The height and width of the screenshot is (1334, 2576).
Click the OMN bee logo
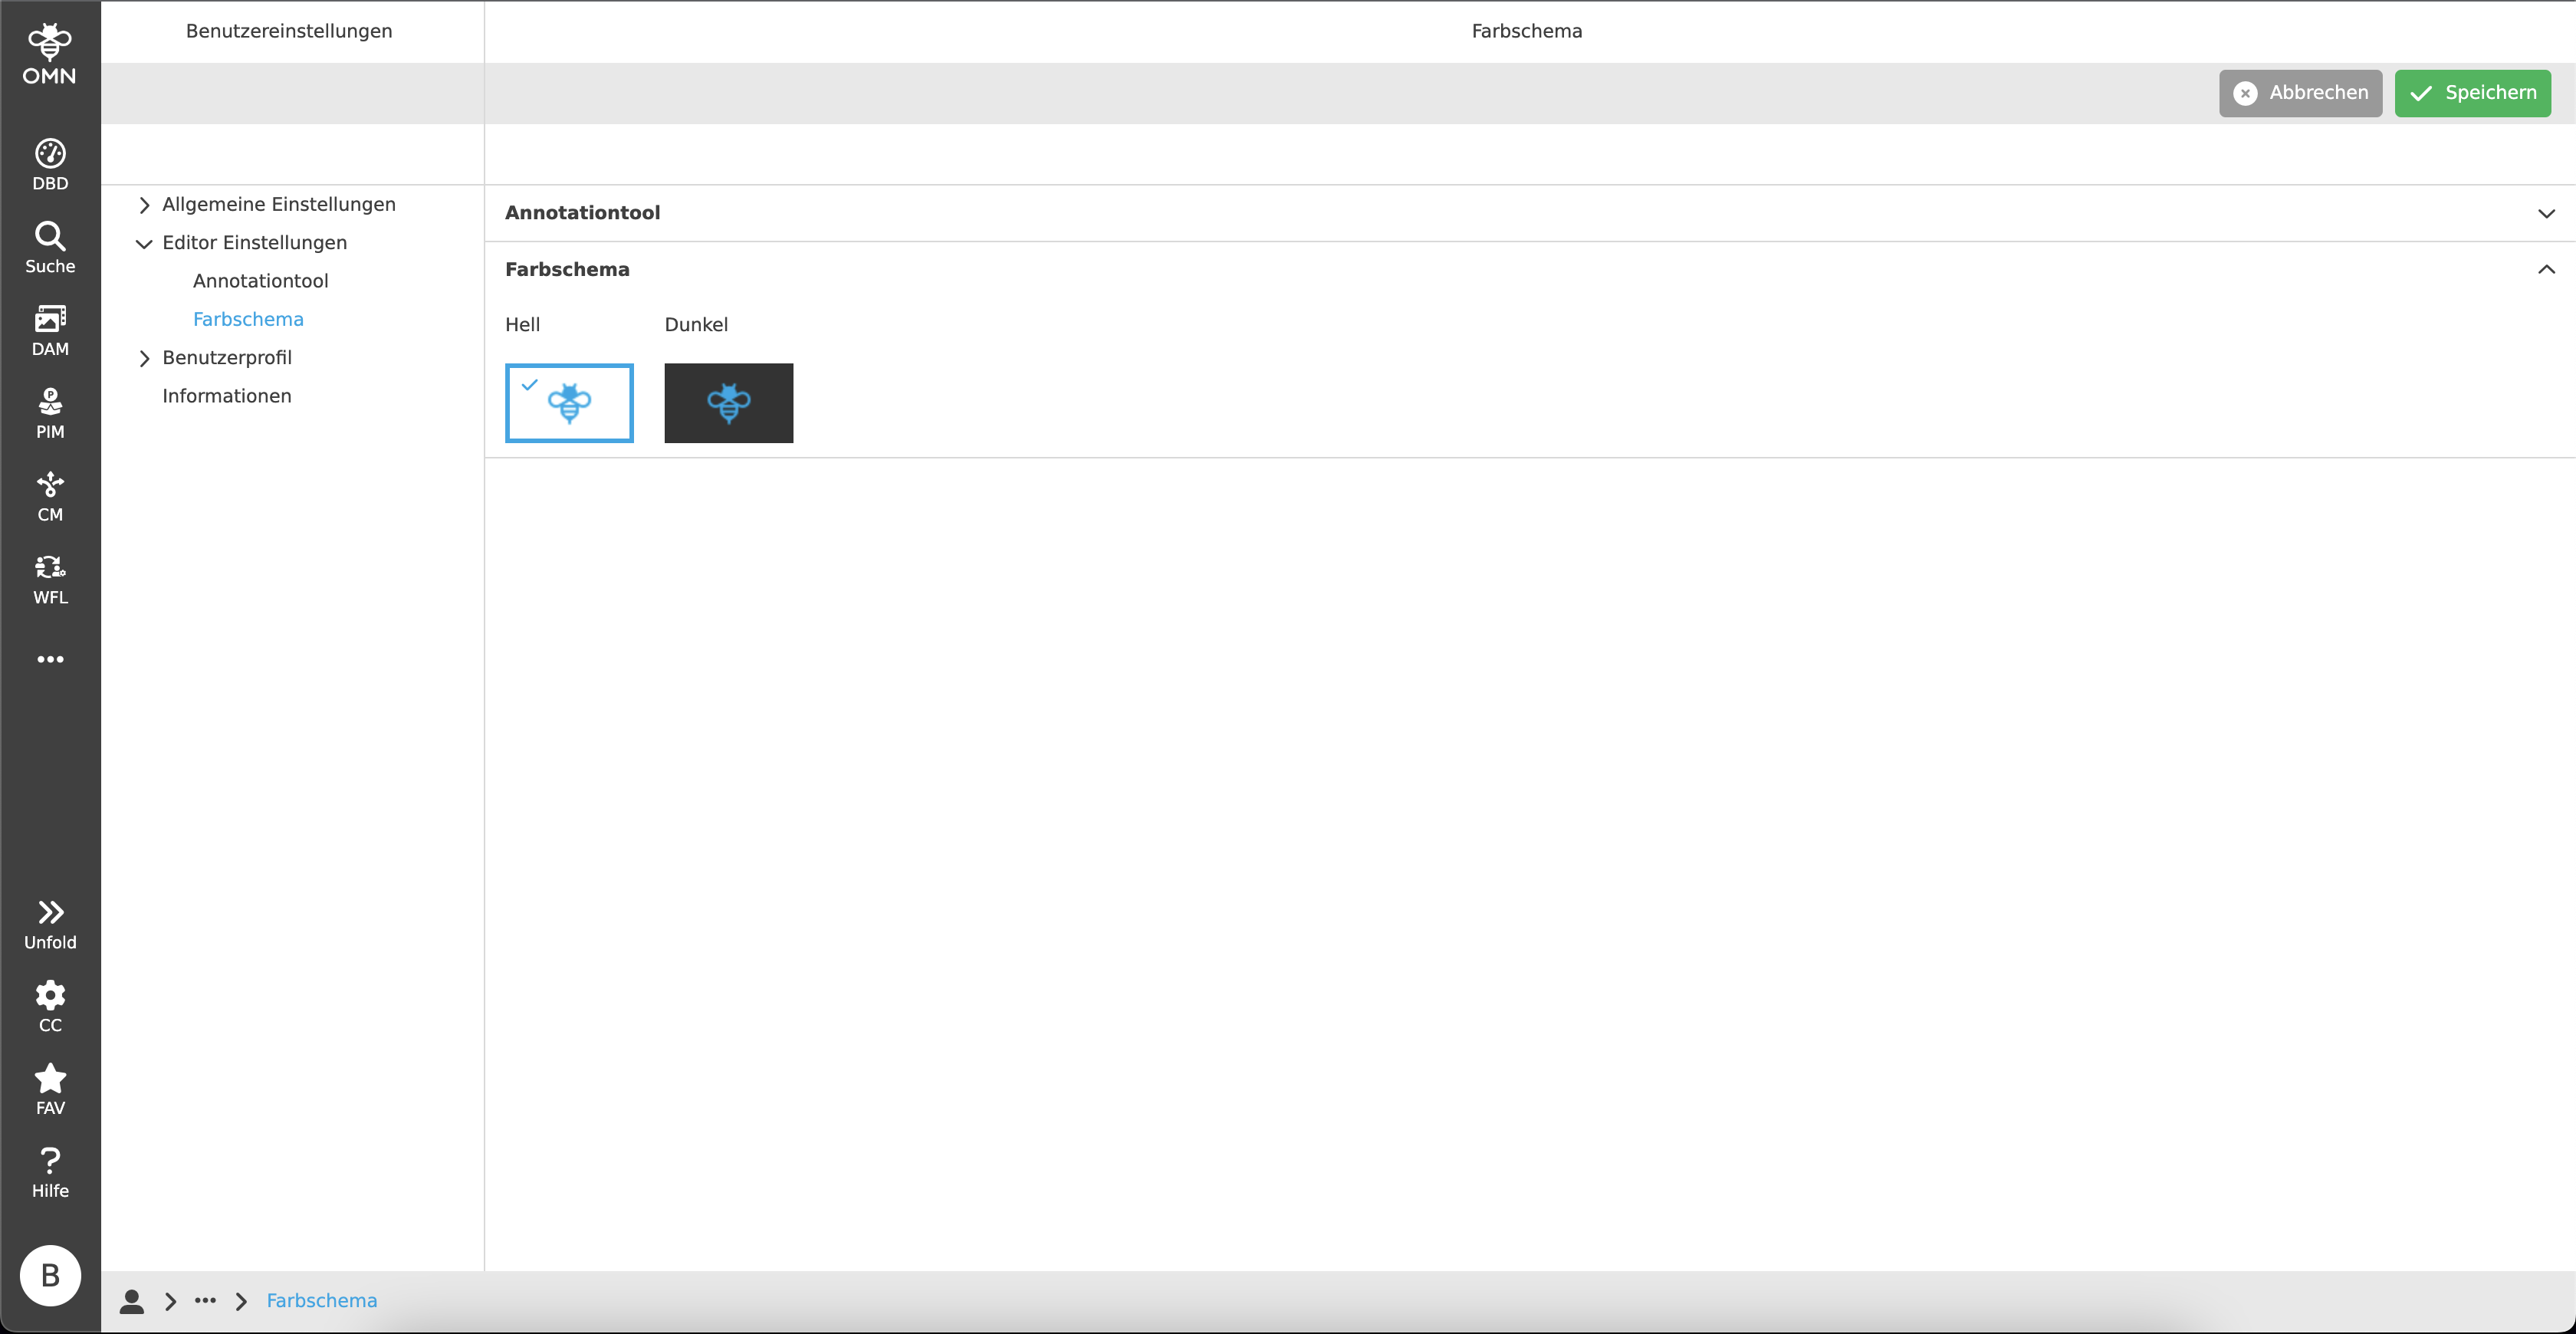click(x=50, y=44)
